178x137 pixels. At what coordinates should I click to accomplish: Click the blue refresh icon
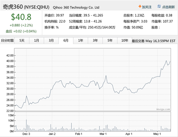(159, 6)
